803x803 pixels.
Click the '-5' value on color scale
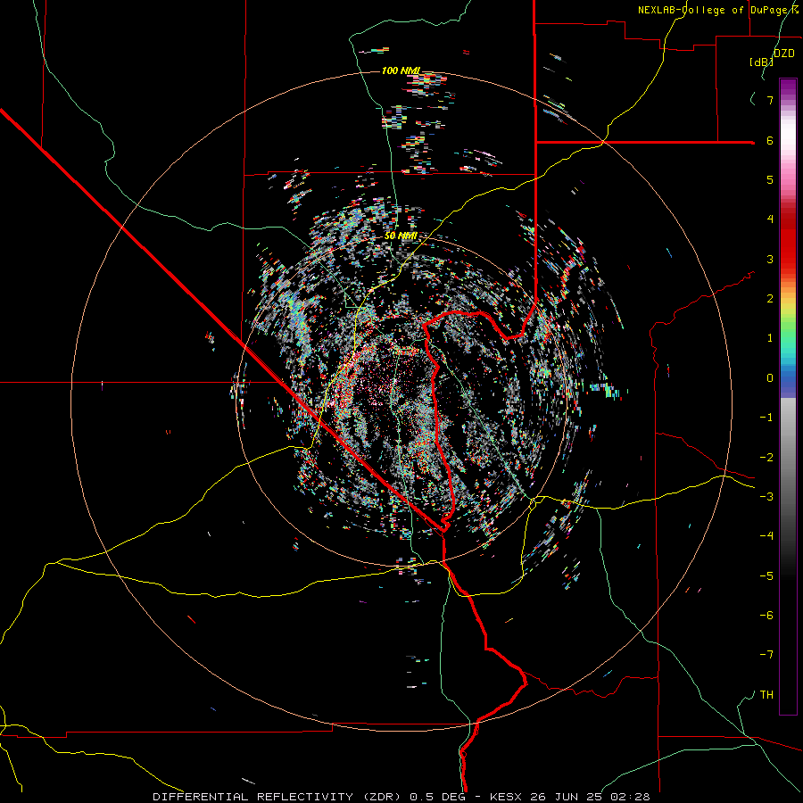(766, 576)
